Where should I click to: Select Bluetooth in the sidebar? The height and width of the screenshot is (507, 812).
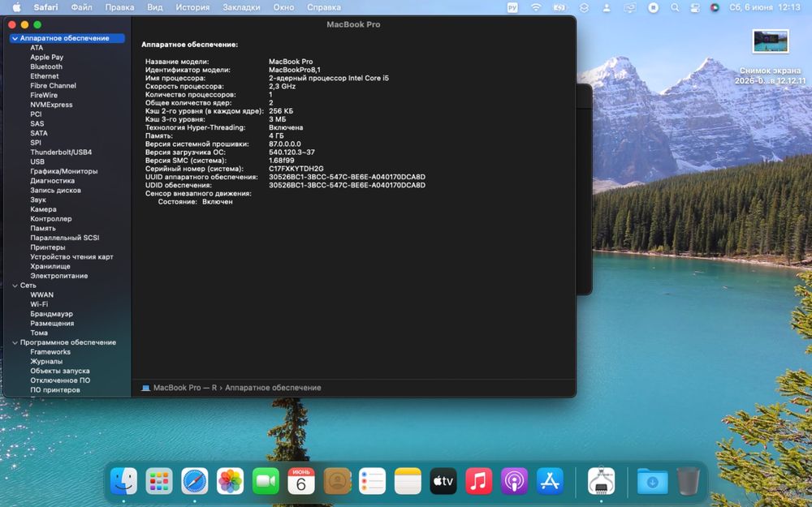(46, 67)
